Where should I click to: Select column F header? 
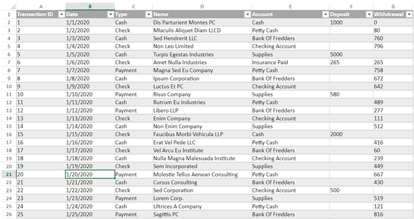[x=351, y=7]
